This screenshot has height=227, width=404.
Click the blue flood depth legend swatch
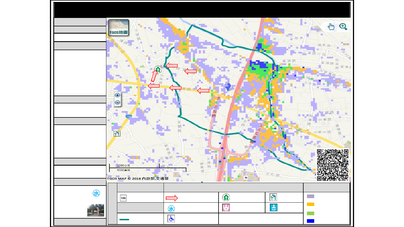click(311, 221)
